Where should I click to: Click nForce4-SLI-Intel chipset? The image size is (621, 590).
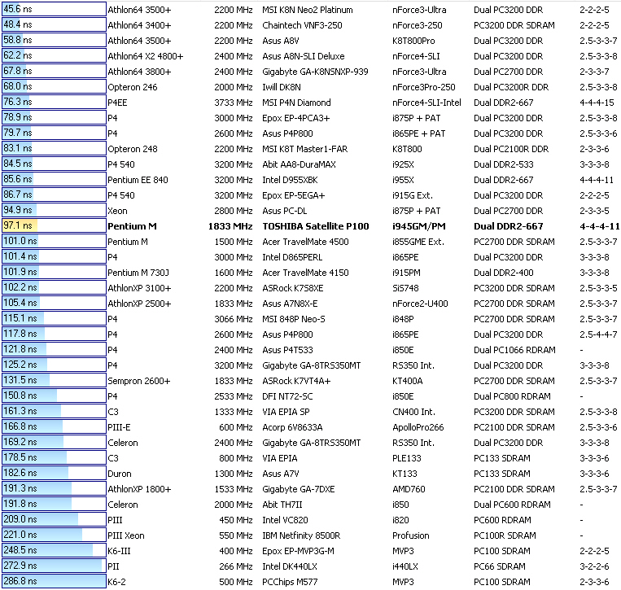pos(426,103)
